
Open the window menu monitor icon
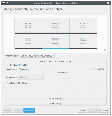pyautogui.click(x=3, y=3)
